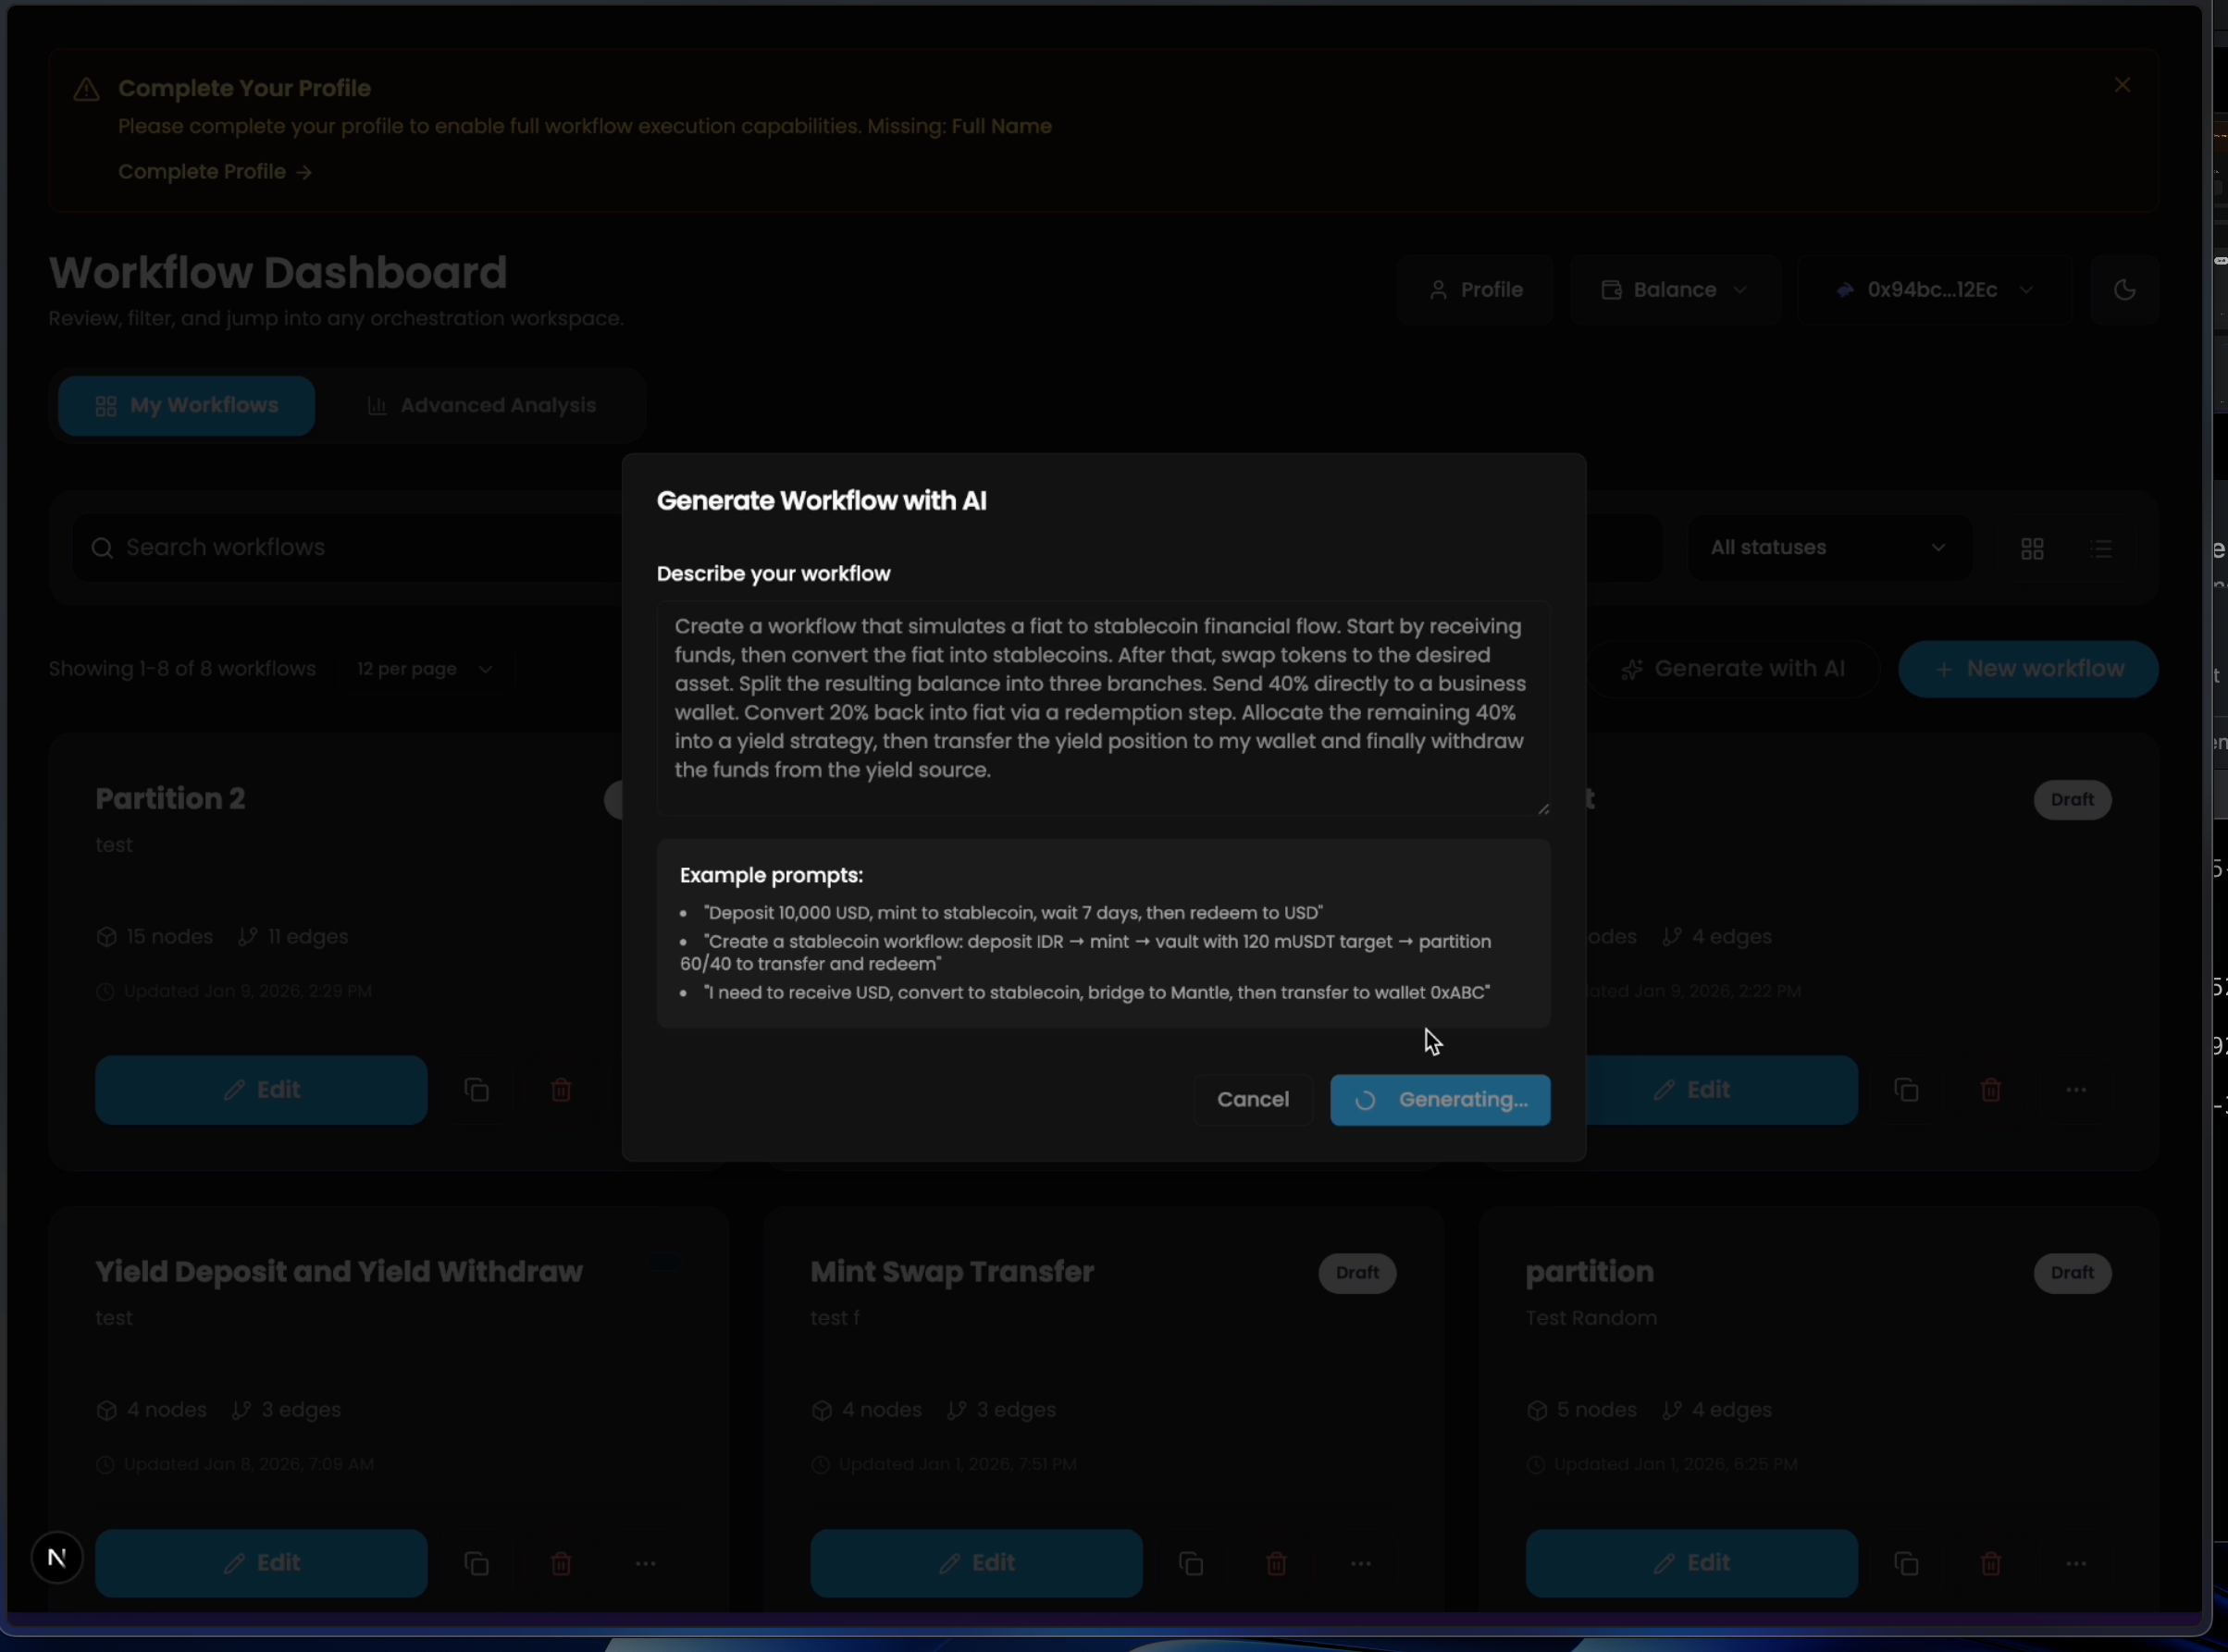Image resolution: width=2228 pixels, height=1652 pixels.
Task: Open more options for partition workflow
Action: (x=2076, y=1563)
